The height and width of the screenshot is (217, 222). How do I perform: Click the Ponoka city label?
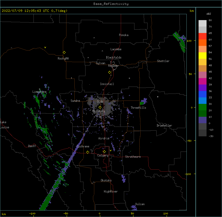coord(124,35)
